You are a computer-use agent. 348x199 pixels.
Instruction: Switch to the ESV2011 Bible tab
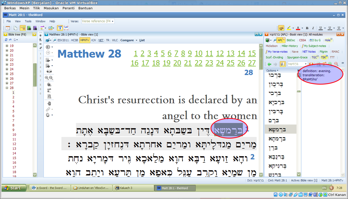click(x=63, y=40)
